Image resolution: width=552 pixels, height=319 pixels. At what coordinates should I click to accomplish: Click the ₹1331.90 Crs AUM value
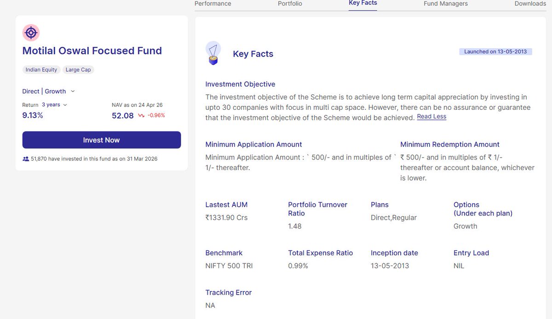tap(227, 217)
